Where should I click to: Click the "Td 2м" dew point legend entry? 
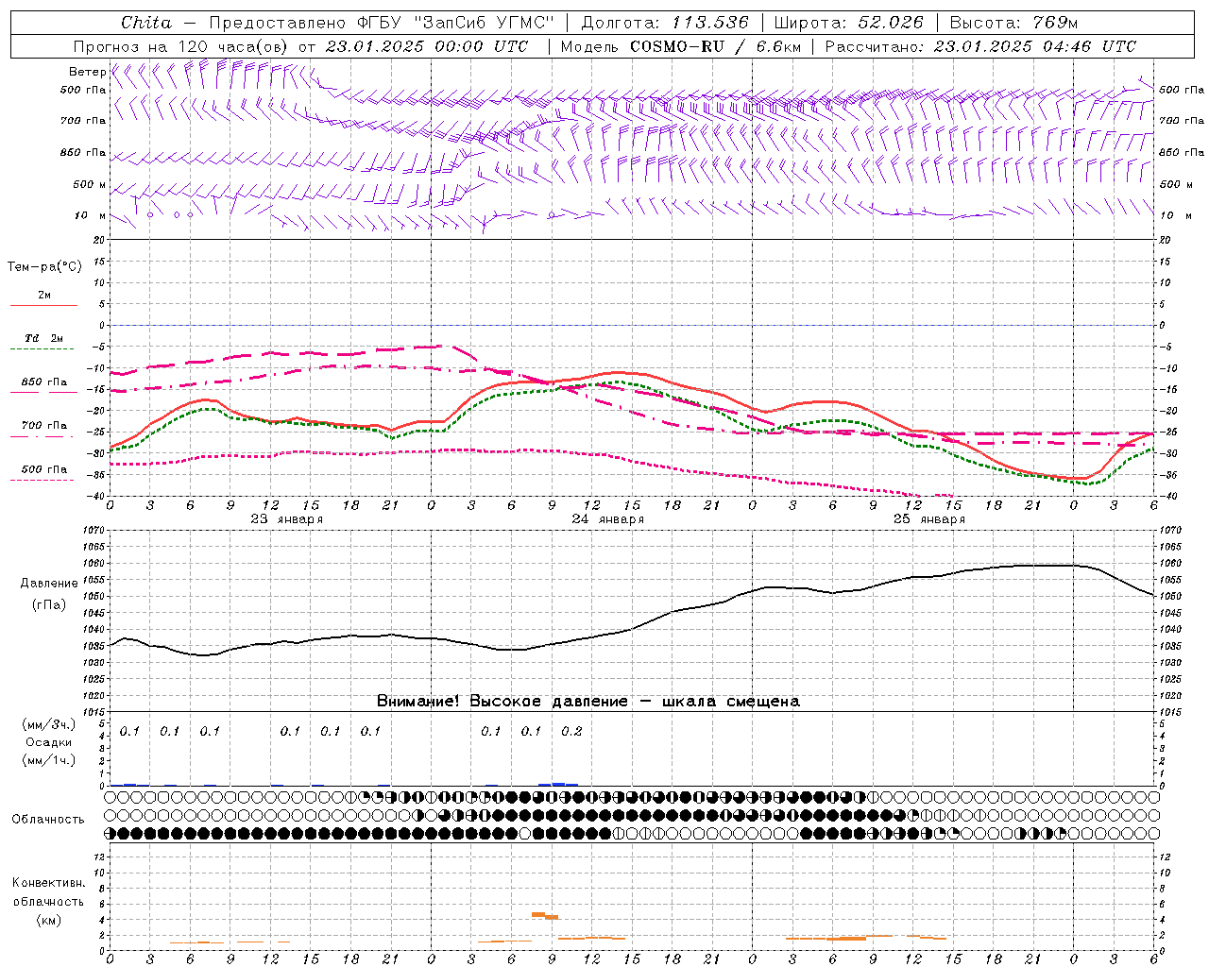pyautogui.click(x=44, y=338)
